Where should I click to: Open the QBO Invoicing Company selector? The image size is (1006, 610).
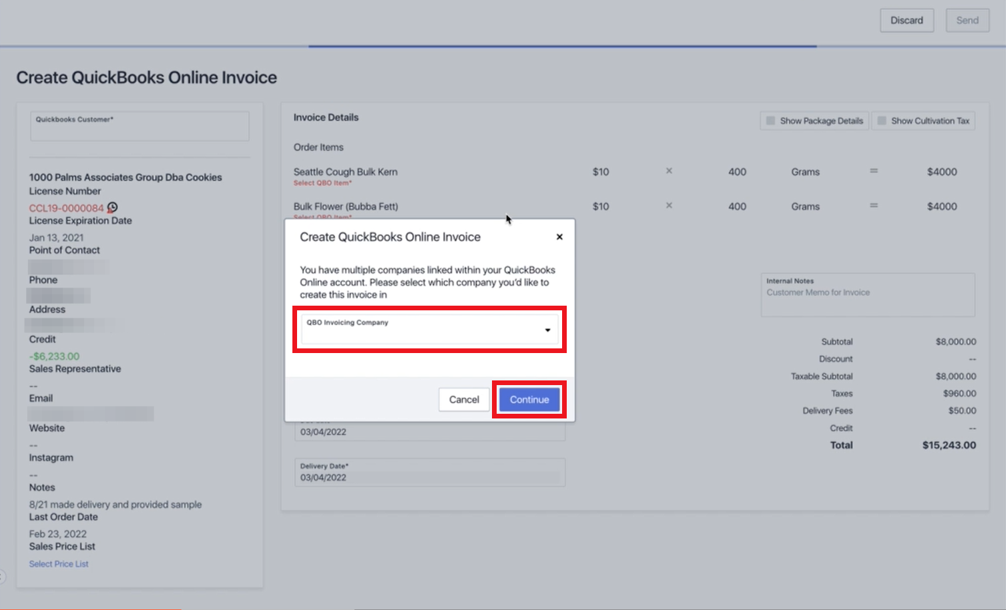tap(429, 329)
